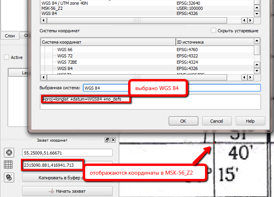
Task: Select WGS 72 tree row
Action: coord(147,56)
